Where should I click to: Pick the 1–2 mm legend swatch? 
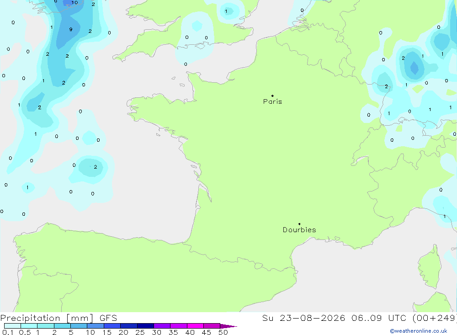click(x=46, y=326)
